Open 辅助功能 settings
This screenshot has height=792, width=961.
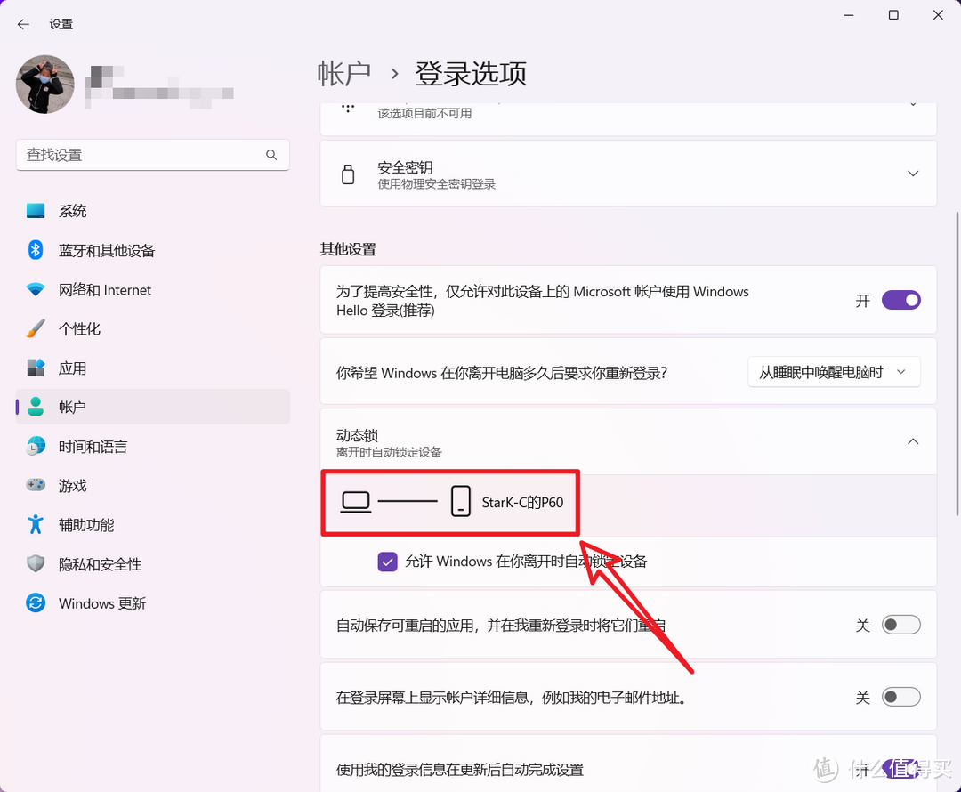(152, 525)
